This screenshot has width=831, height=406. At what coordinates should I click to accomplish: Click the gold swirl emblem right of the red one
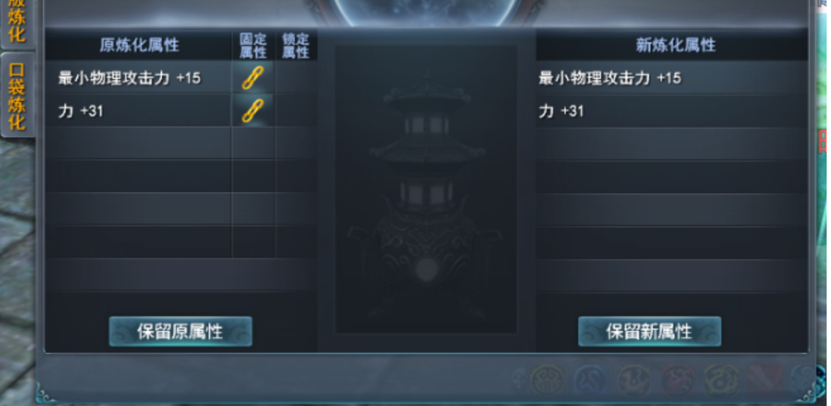point(721,380)
